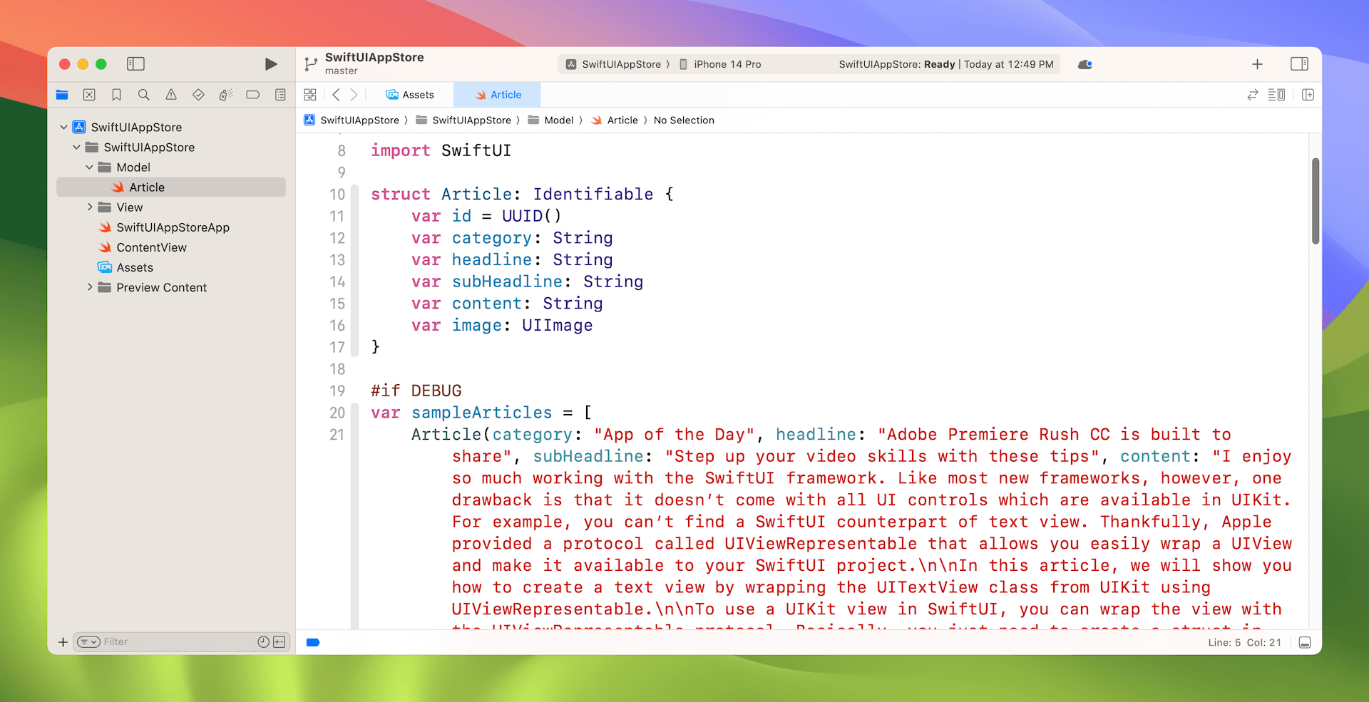Open the Source Control navigator

click(89, 95)
